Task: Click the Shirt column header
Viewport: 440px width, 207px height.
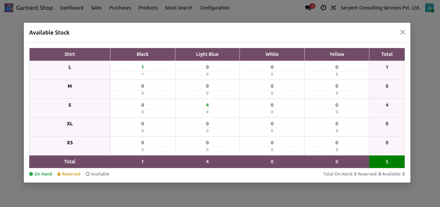Action: click(70, 54)
